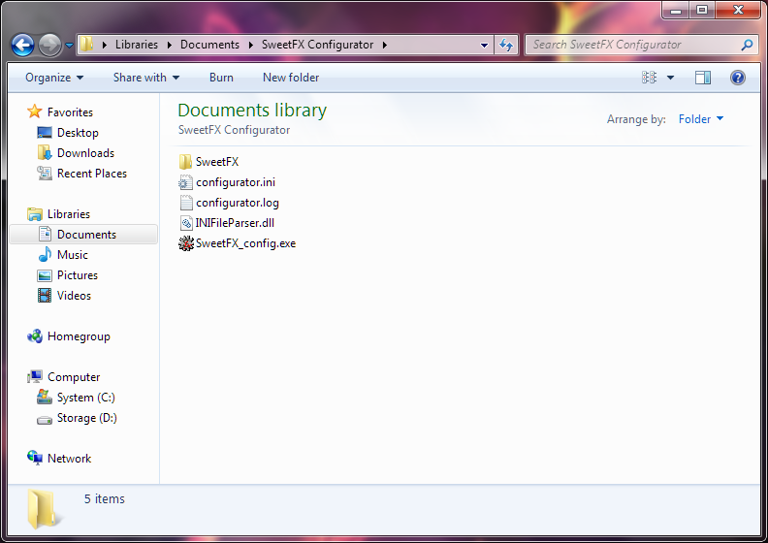The image size is (768, 543).
Task: Expand the arrow after Libraries breadcrumb
Action: (x=170, y=45)
